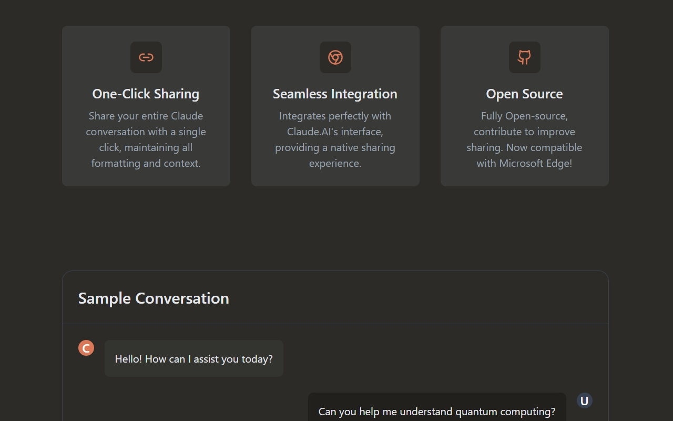Click the 'Claude.AI's interface,' text
673x421 pixels.
(x=335, y=132)
